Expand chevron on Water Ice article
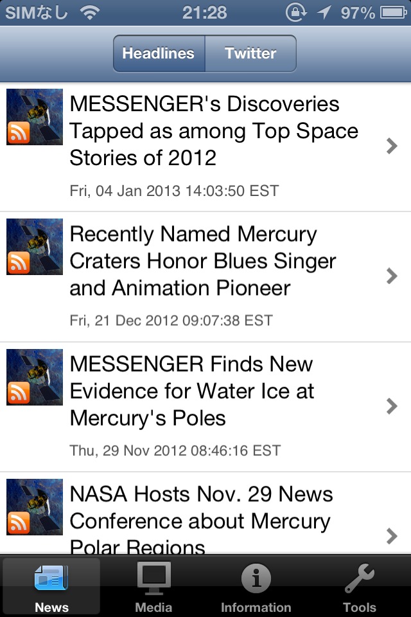411x617 pixels. [x=392, y=406]
